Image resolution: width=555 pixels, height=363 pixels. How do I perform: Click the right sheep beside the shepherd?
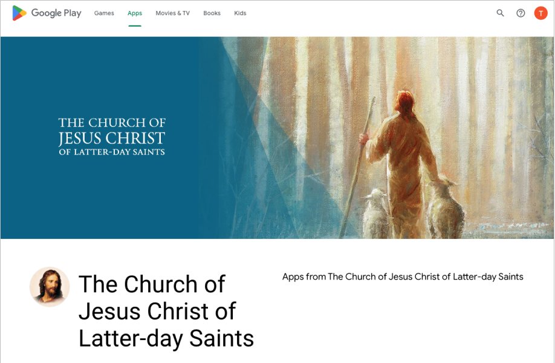point(446,209)
